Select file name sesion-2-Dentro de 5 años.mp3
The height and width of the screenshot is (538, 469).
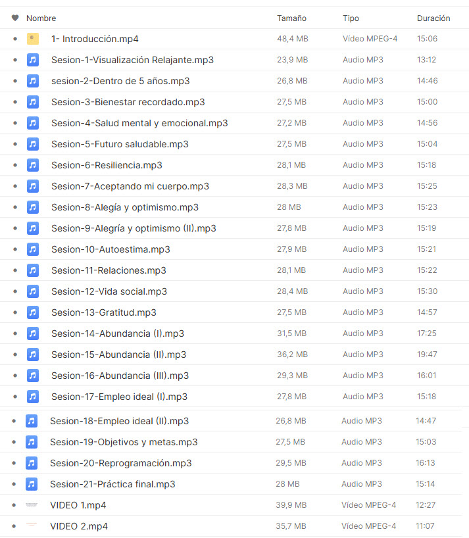tap(120, 81)
